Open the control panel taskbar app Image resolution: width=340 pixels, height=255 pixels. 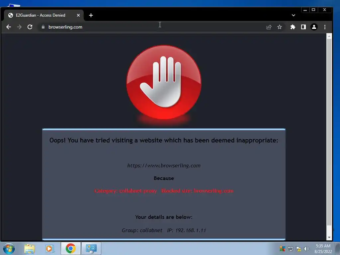(91, 248)
